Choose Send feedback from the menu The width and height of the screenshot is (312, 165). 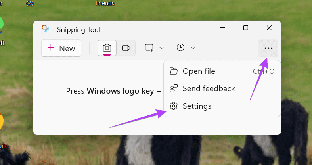tap(222, 88)
